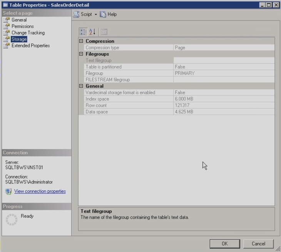
Task: Collapse the Filegroups category
Action: (81, 54)
